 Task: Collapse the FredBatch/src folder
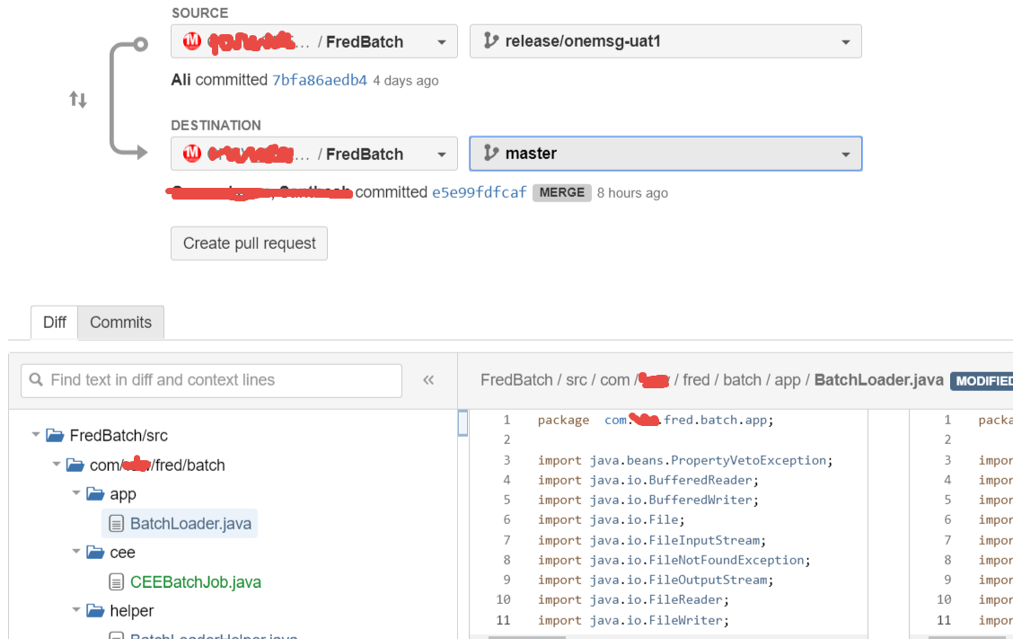(x=36, y=435)
